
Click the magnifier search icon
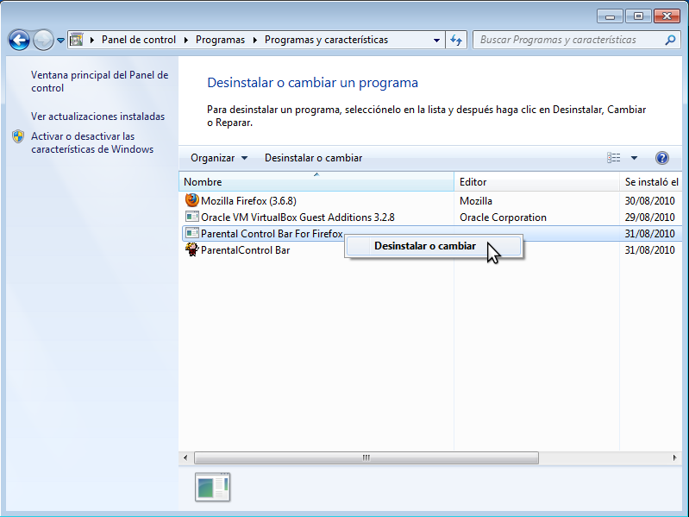[670, 40]
